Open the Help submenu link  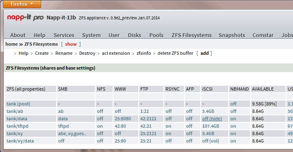[24, 53]
